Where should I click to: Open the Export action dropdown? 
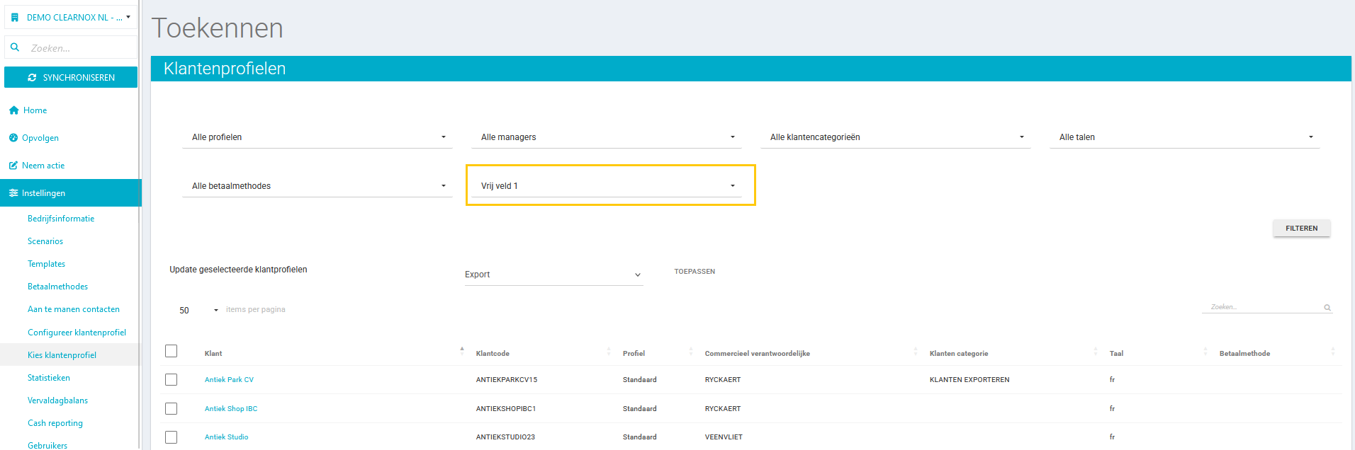point(553,275)
